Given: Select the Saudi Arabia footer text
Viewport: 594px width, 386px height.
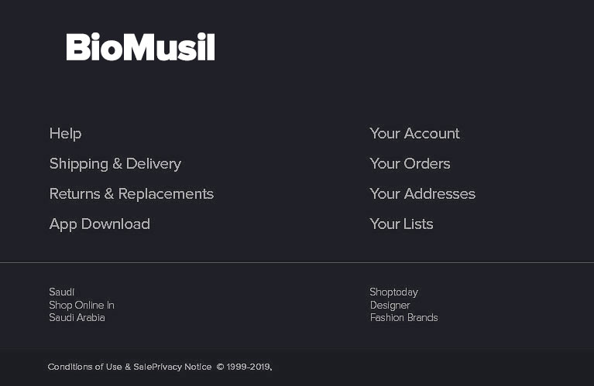Looking at the screenshot, I should (77, 318).
